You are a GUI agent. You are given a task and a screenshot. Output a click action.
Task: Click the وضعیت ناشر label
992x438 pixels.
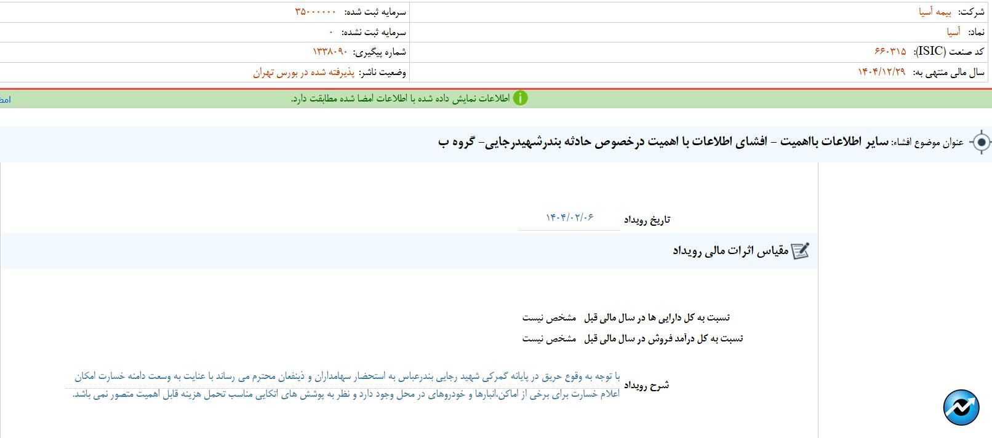[x=383, y=73]
